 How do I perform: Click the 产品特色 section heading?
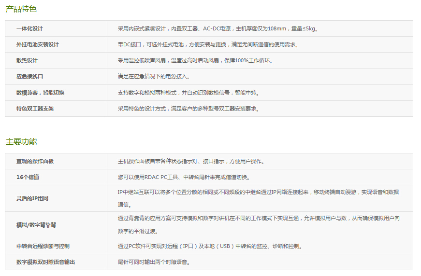tap(21, 9)
